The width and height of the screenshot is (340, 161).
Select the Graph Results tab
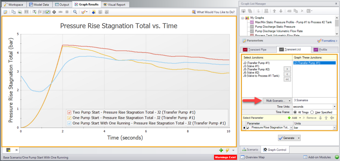tap(87, 4)
